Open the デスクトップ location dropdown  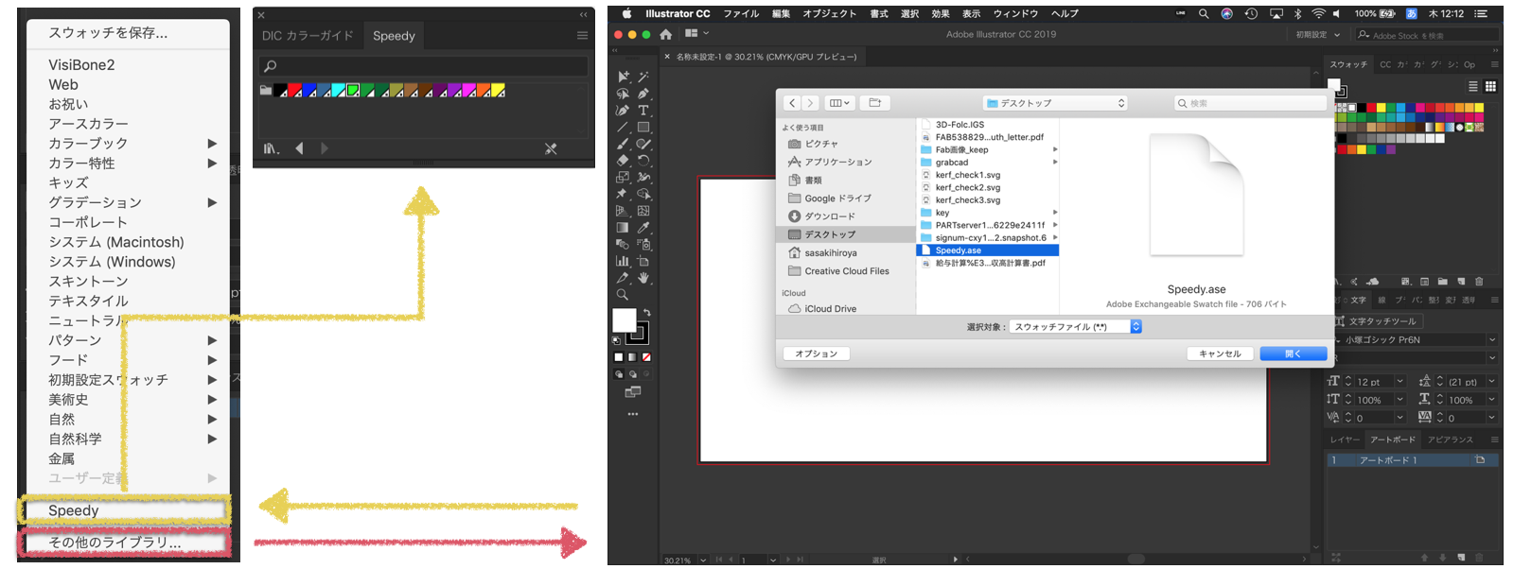(1055, 103)
